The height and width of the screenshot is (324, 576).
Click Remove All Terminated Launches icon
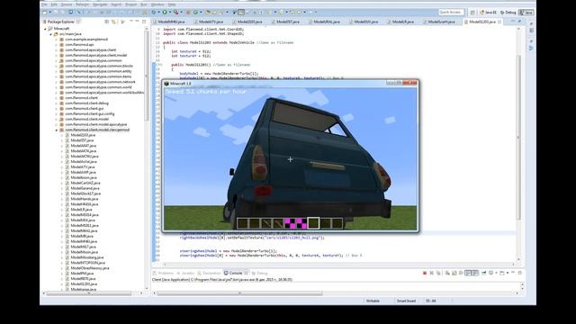[x=438, y=273]
